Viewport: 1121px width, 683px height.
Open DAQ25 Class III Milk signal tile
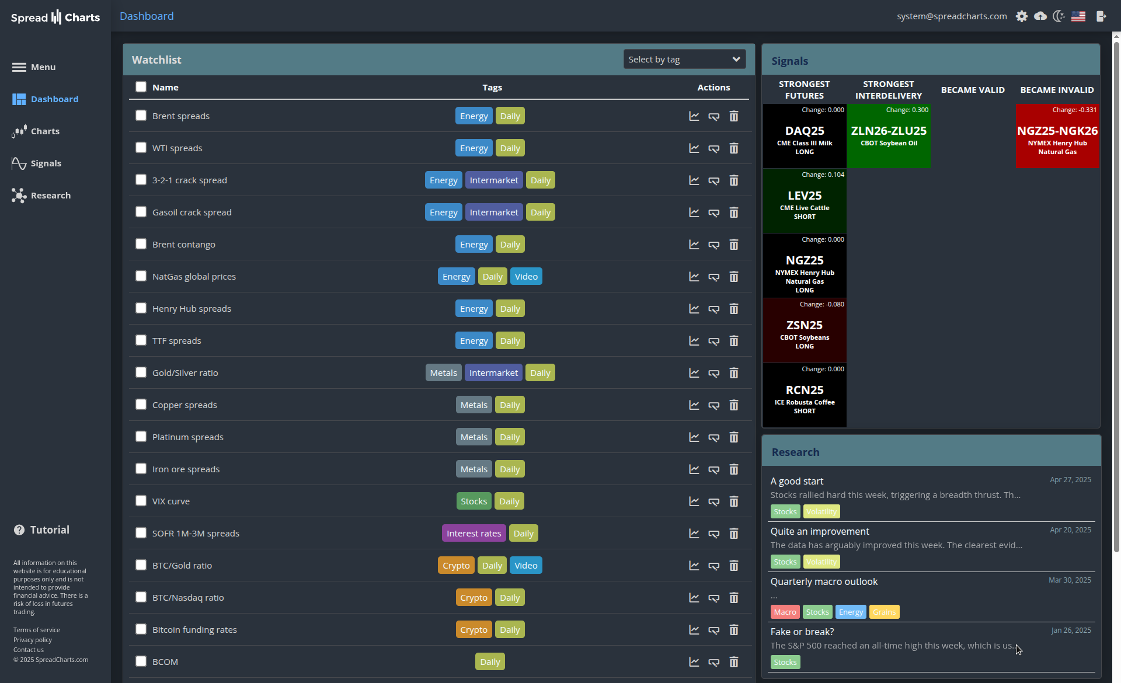(x=805, y=136)
